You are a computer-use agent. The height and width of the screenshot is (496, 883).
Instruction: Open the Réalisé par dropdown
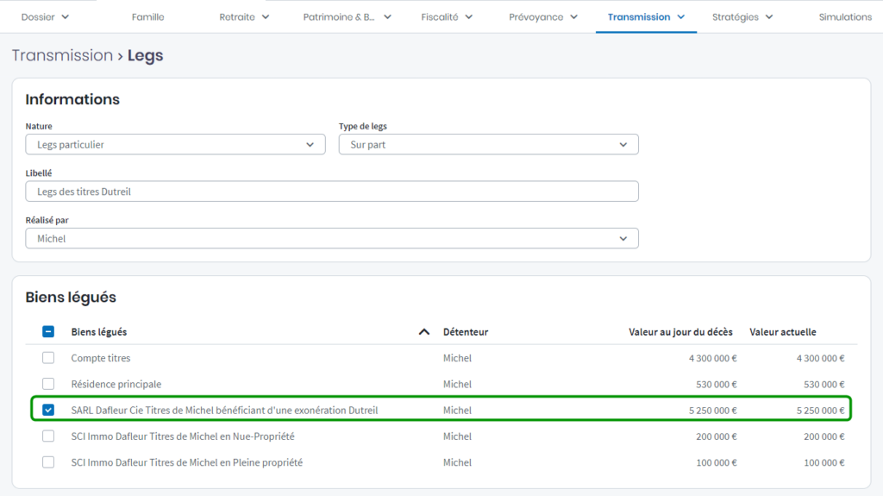[x=332, y=238]
